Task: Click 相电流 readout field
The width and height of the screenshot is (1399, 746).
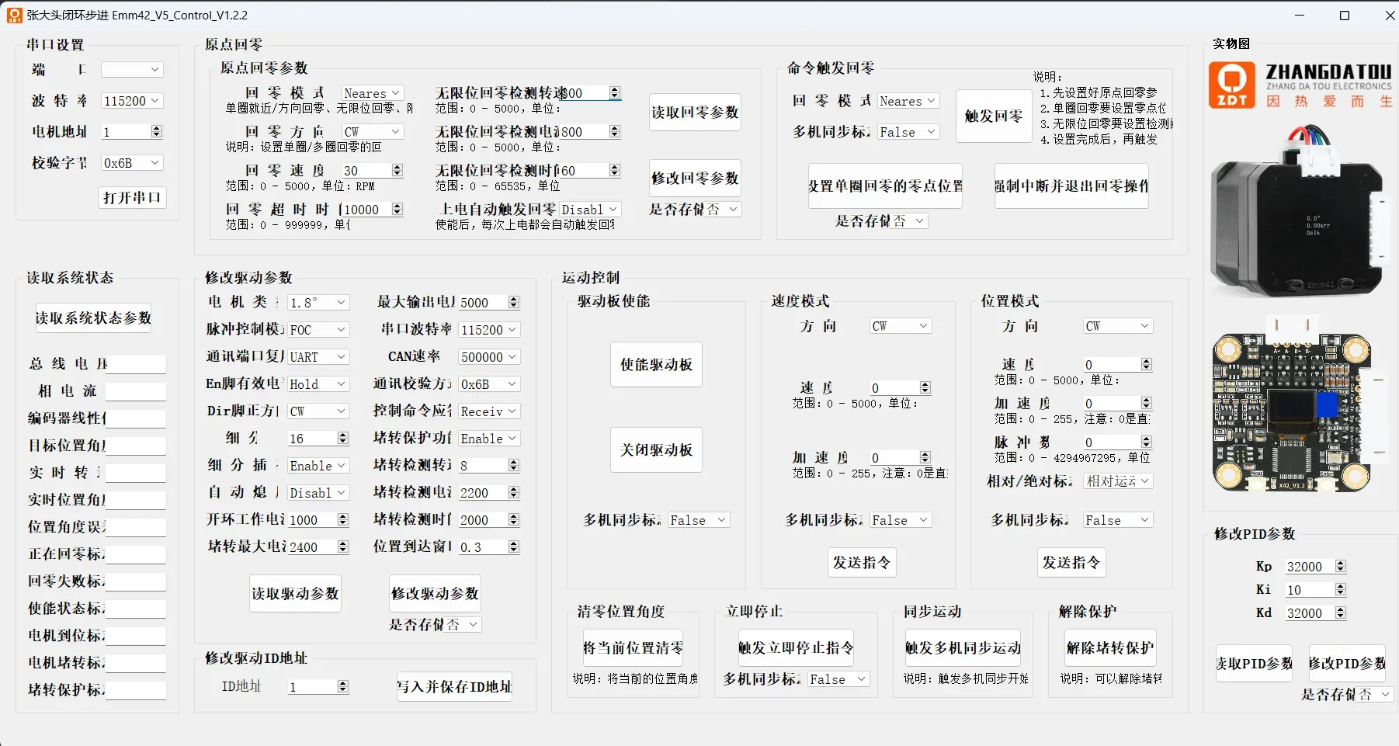Action: click(x=136, y=391)
